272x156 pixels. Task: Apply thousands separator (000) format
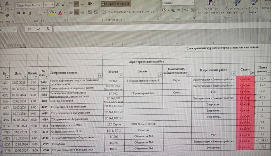(x=178, y=10)
